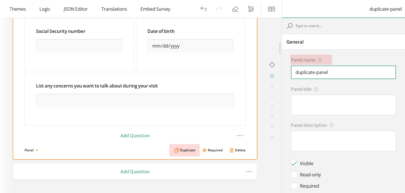405x193 pixels.
Task: Click the eraser icon to clear the survey
Action: click(x=235, y=9)
